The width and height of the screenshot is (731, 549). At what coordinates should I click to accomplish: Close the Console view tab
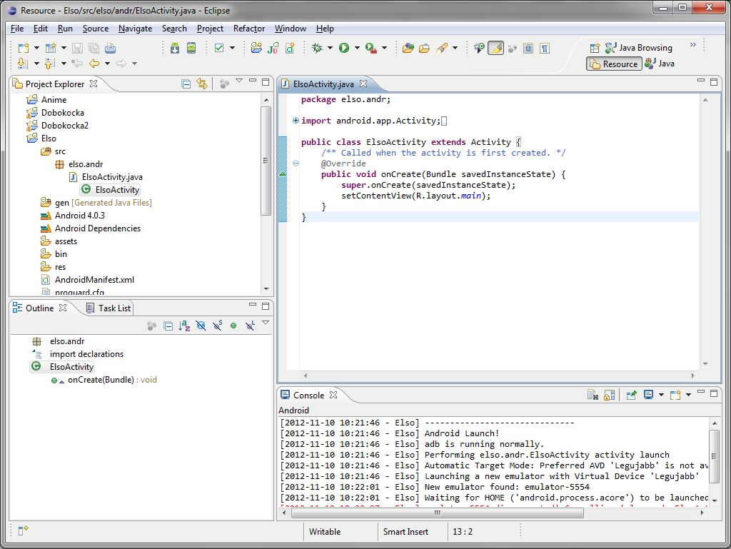[x=333, y=396]
